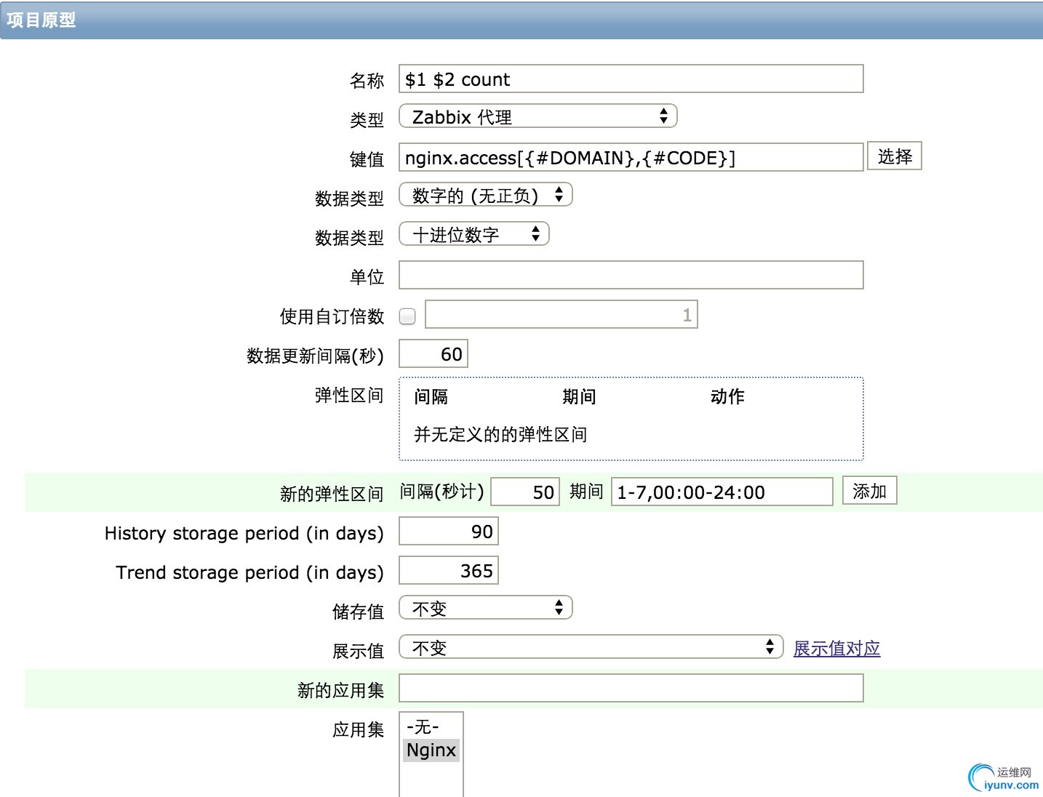Open the 展示值对应 link
Screen dimensions: 1043x797
[836, 649]
